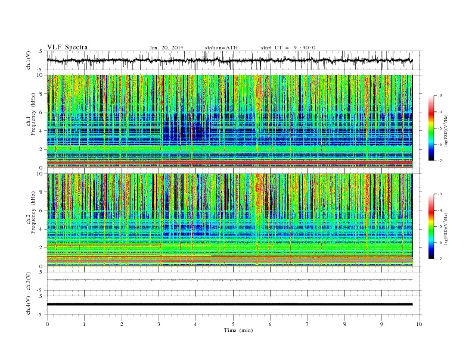Click the 'start UT = 9 :40: 0' text
The image size is (472, 364).
288,48
